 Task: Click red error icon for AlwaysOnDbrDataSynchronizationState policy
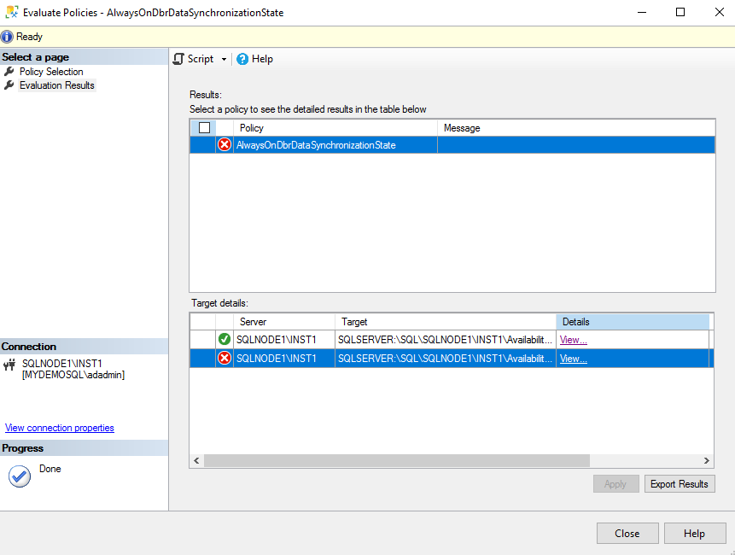(225, 145)
